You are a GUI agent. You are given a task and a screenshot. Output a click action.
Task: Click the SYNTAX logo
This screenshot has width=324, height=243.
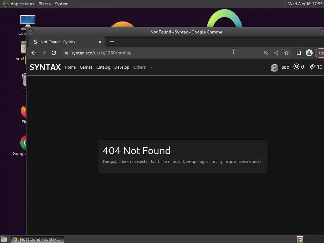pyautogui.click(x=45, y=67)
